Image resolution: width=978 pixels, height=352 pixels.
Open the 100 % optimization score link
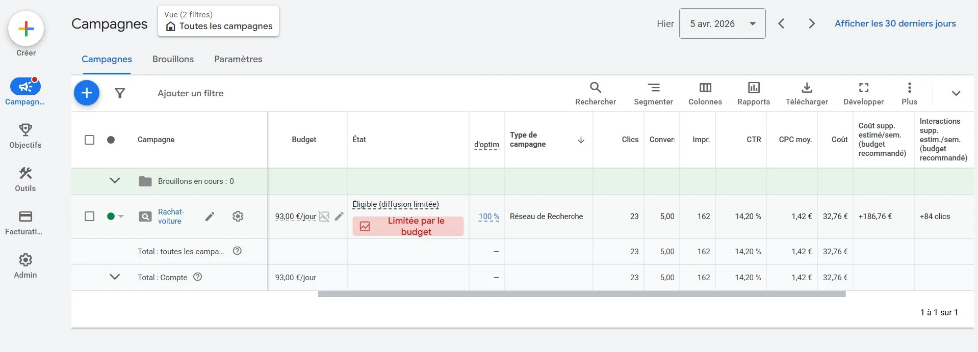click(488, 216)
